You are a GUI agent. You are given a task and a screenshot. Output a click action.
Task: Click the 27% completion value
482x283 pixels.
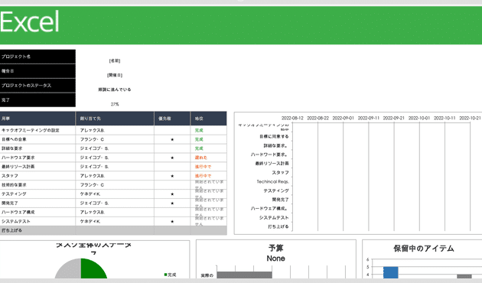(x=115, y=104)
